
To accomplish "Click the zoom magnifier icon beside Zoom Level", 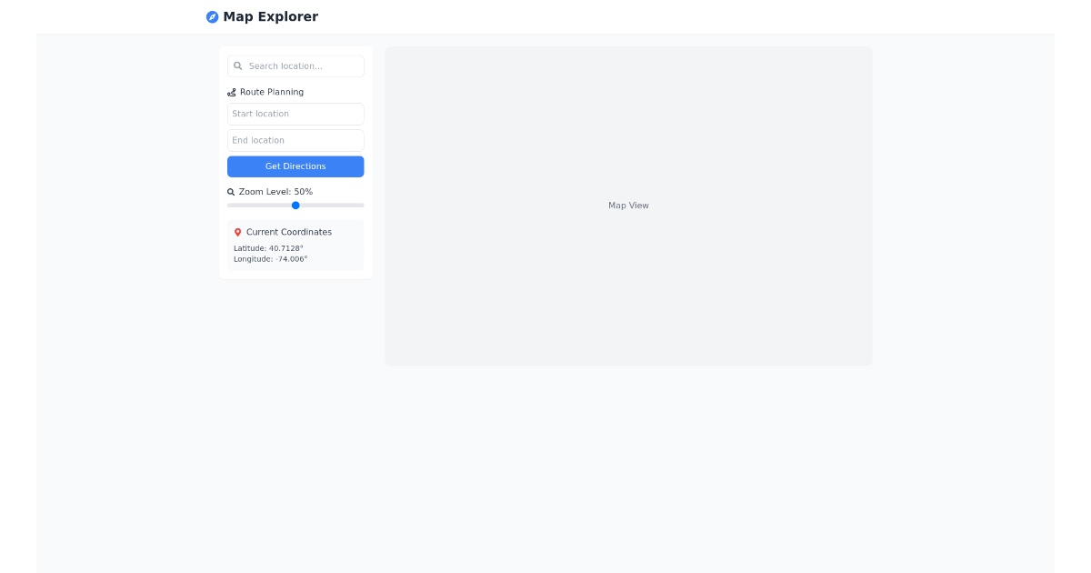I will (x=230, y=191).
